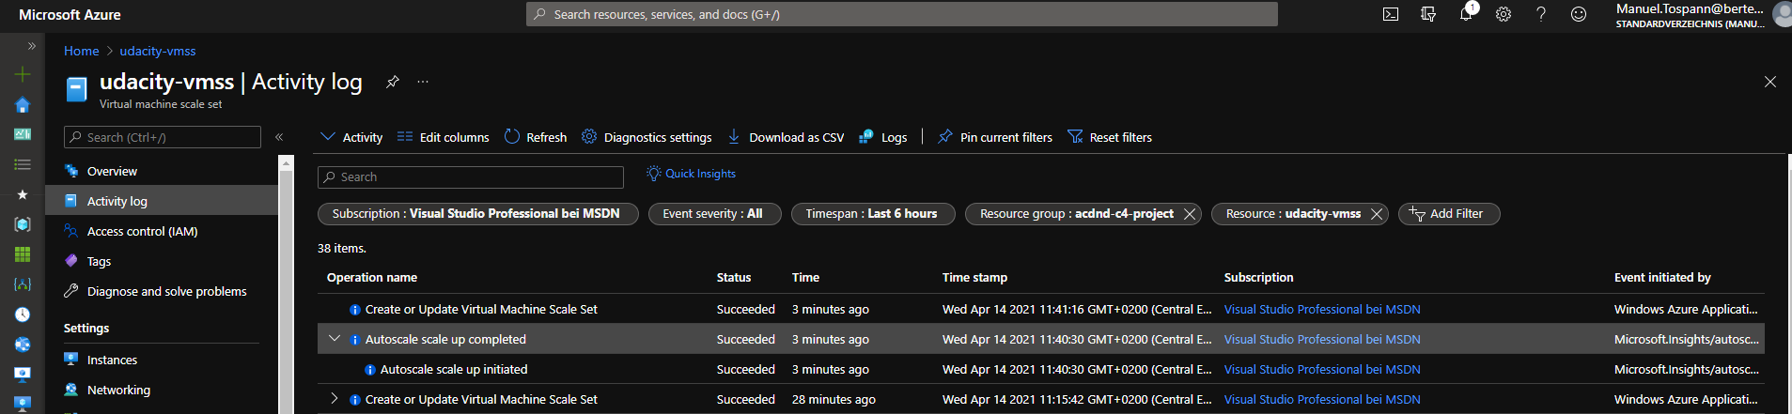Click udacity-vmss breadcrumb
This screenshot has height=414, width=1792.
pyautogui.click(x=158, y=51)
